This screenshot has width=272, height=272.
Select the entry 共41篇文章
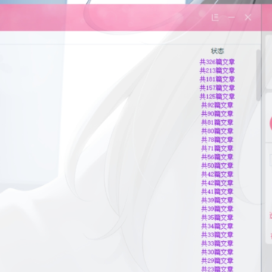[x=218, y=192]
